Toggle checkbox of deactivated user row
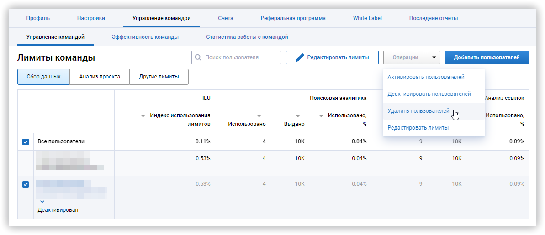The height and width of the screenshot is (235, 545). (26, 184)
